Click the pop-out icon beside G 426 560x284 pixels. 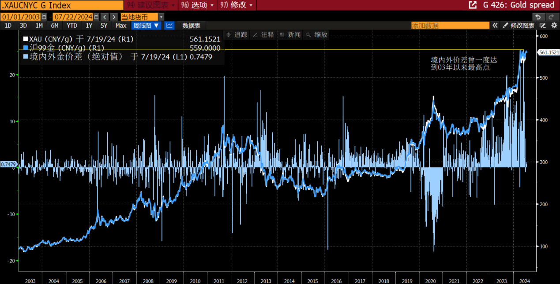[x=473, y=5]
